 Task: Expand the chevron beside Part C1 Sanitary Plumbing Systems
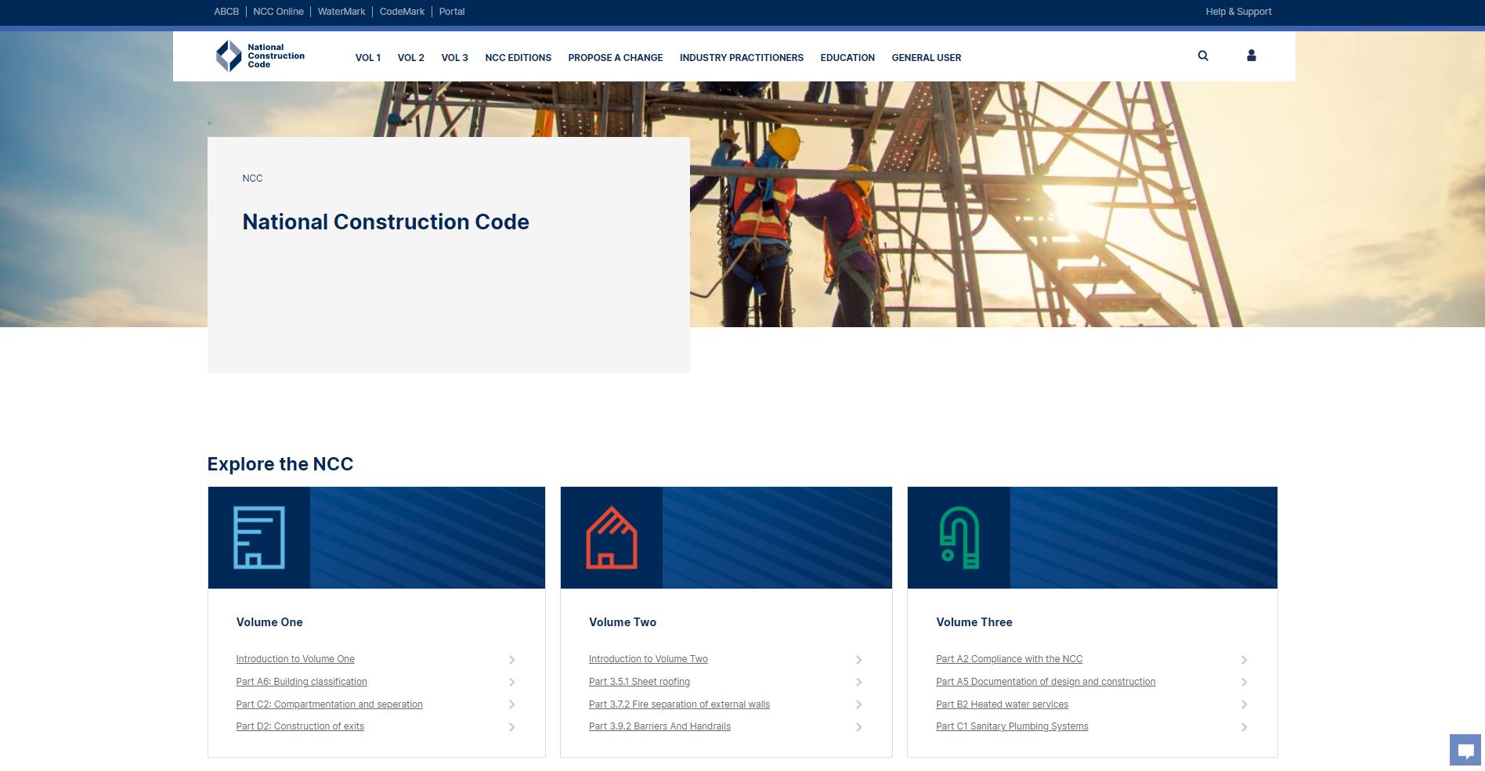coord(1245,726)
